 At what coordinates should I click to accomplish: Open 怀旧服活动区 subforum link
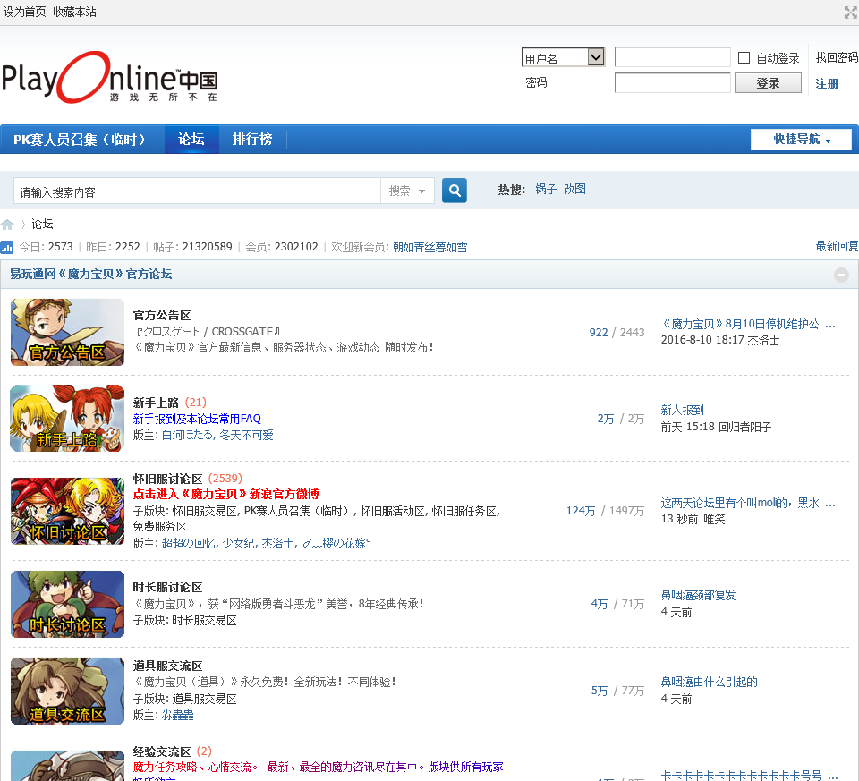click(x=393, y=511)
